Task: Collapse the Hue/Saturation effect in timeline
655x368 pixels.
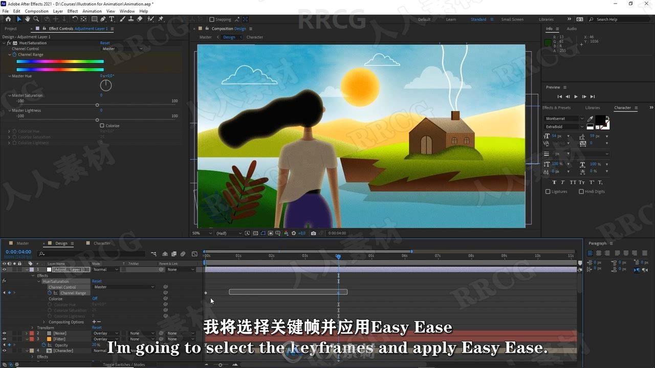Action: 39,282
